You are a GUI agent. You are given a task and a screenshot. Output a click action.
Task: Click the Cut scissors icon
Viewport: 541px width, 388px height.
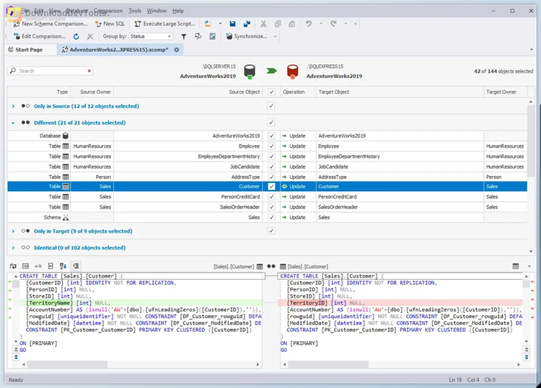pyautogui.click(x=263, y=24)
